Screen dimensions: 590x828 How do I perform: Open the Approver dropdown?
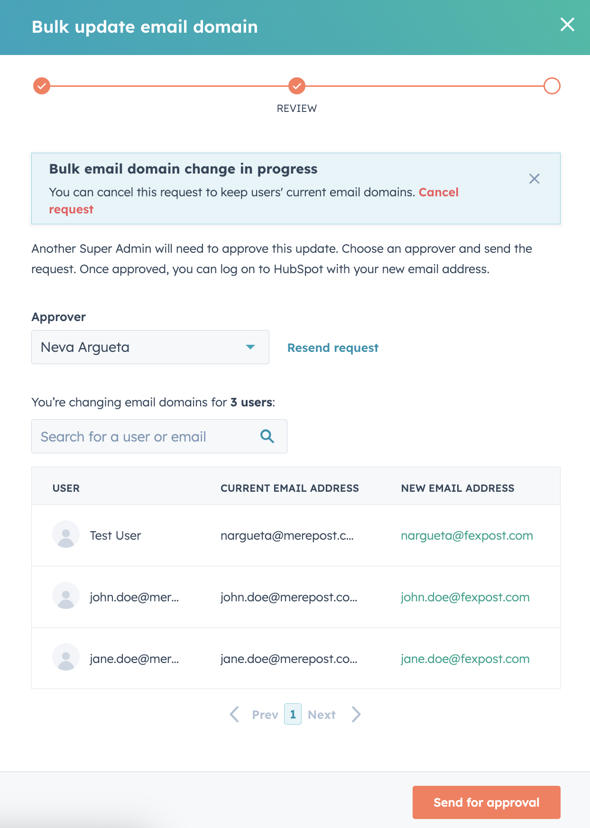(x=150, y=347)
